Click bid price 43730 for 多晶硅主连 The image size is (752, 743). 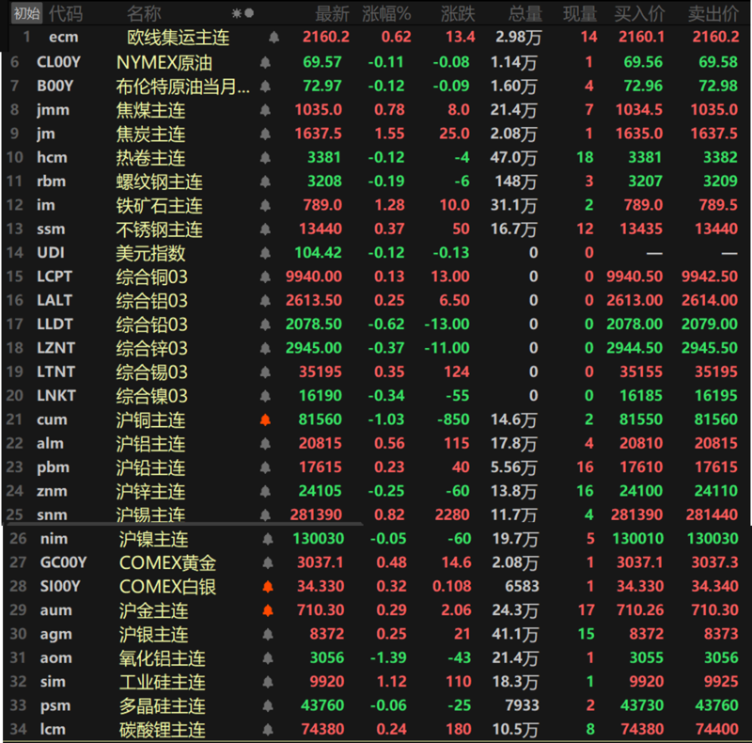click(642, 705)
